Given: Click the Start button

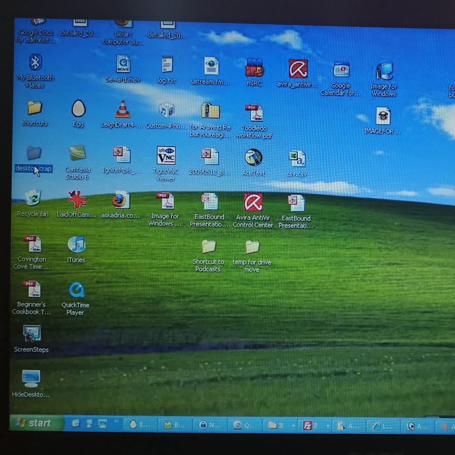Looking at the screenshot, I should pyautogui.click(x=36, y=423).
